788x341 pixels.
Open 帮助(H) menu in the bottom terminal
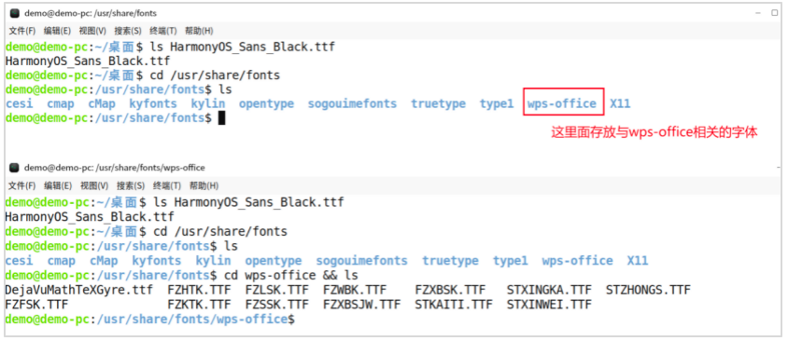coord(204,186)
